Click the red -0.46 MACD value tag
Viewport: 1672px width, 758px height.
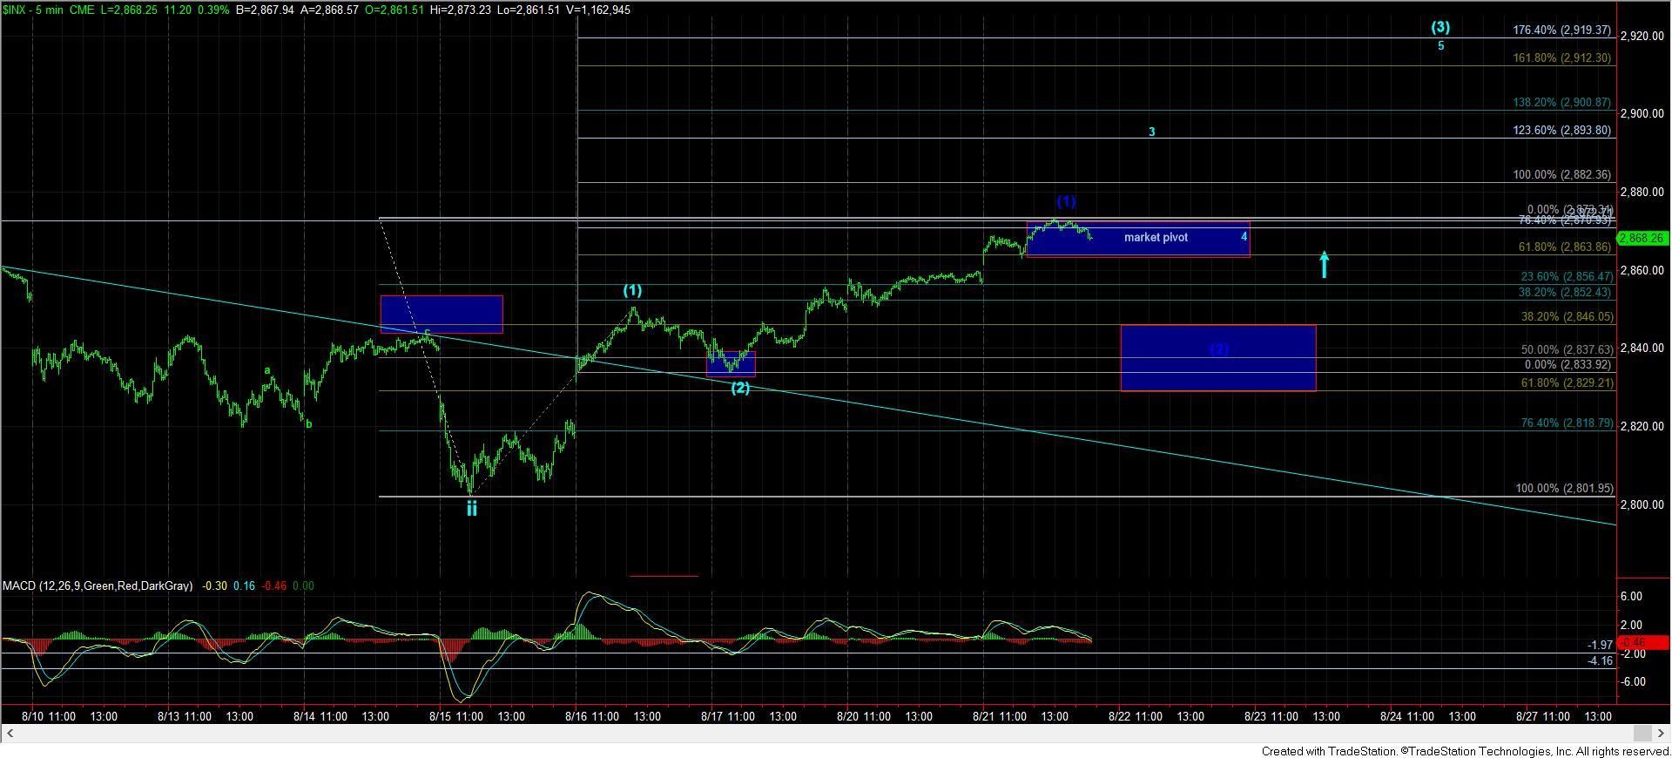click(1642, 643)
